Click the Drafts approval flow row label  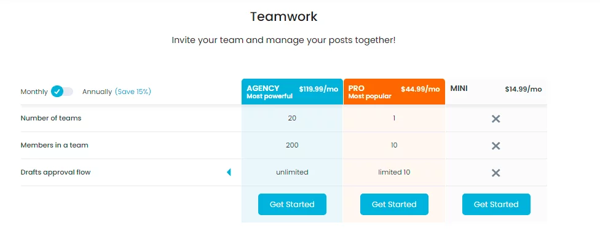[x=55, y=172]
